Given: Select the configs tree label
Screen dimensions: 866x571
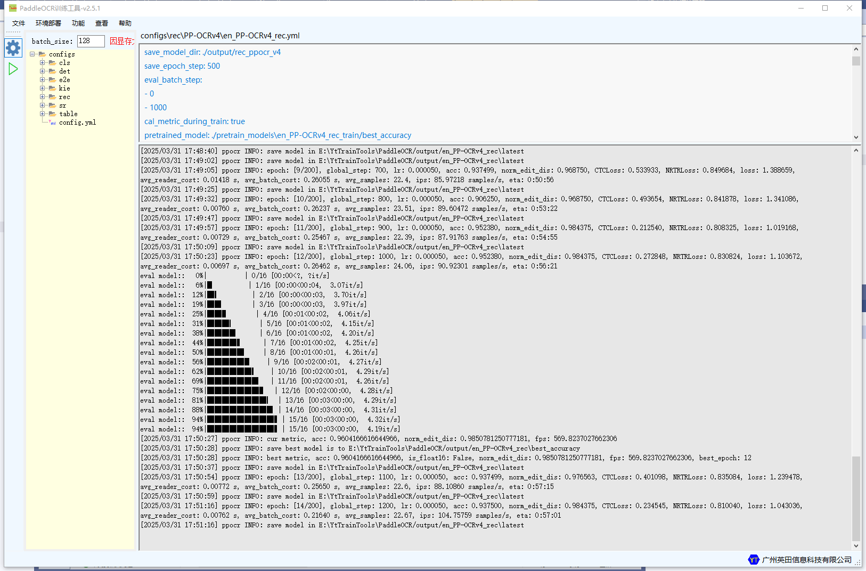Looking at the screenshot, I should 62,54.
